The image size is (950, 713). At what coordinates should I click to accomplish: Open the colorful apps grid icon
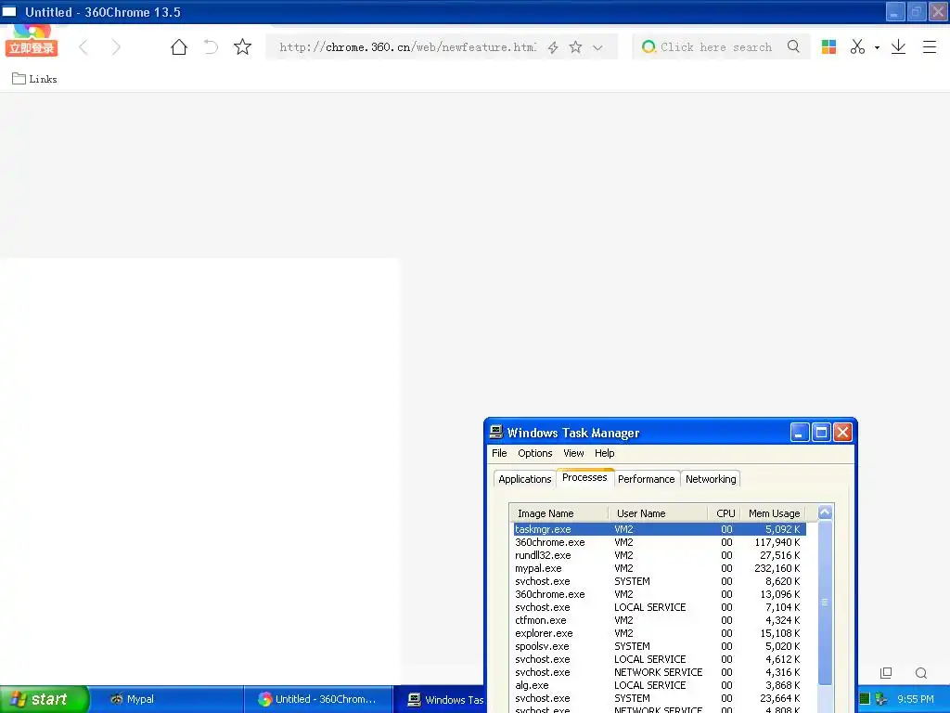pos(828,46)
